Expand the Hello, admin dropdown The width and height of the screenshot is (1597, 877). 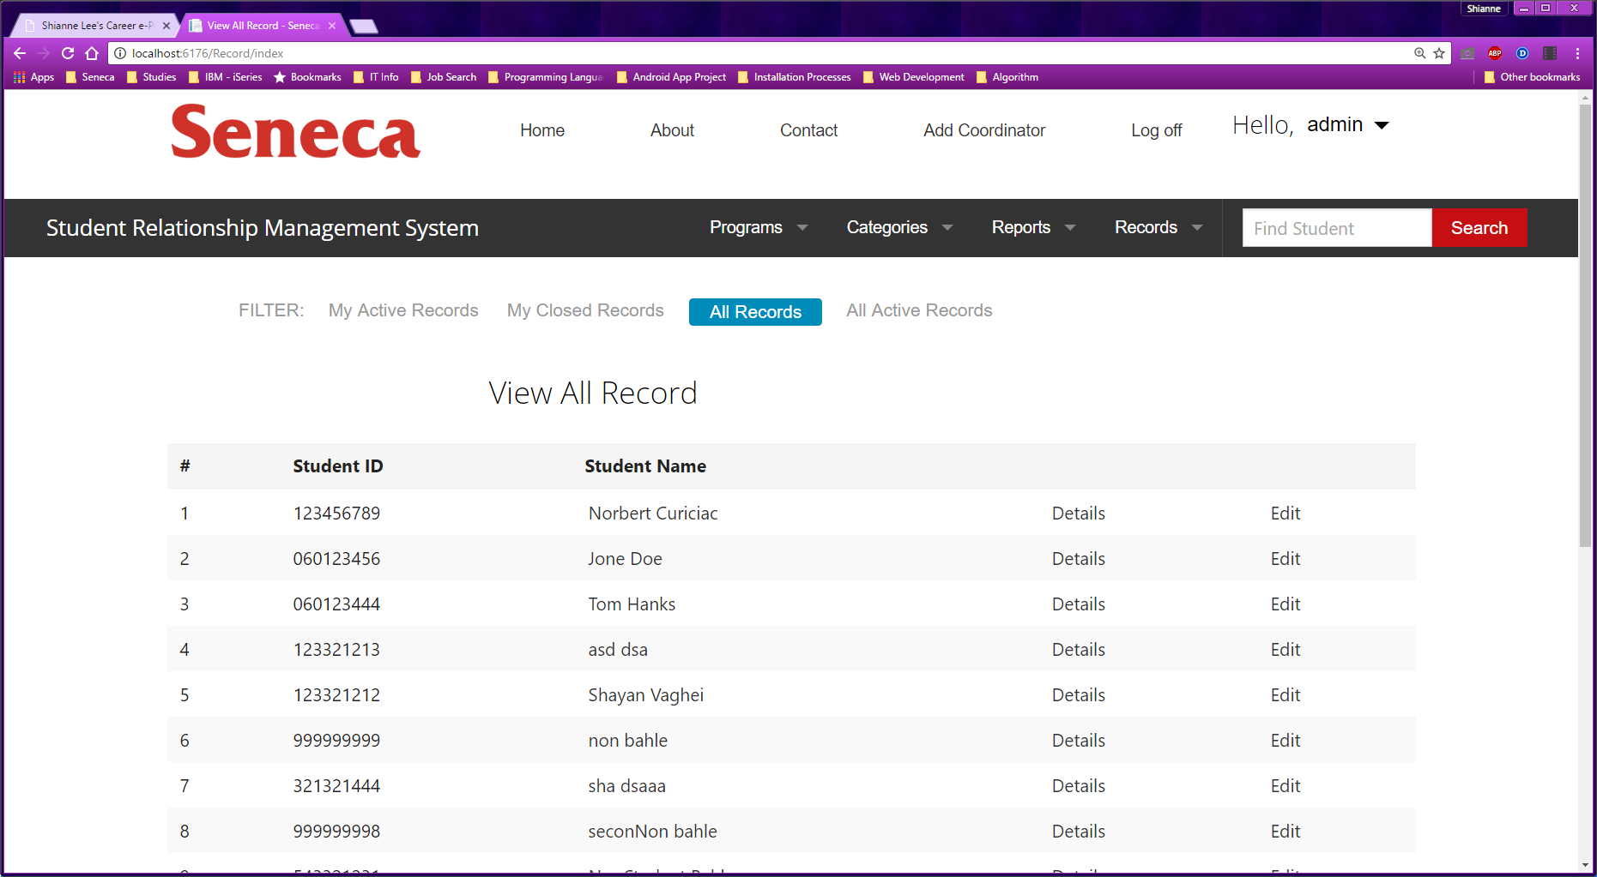click(1346, 125)
